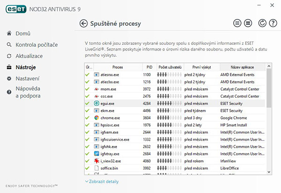Select the chrome.exe Chrome icon
Image resolution: width=281 pixels, height=193 pixels.
pyautogui.click(x=96, y=118)
